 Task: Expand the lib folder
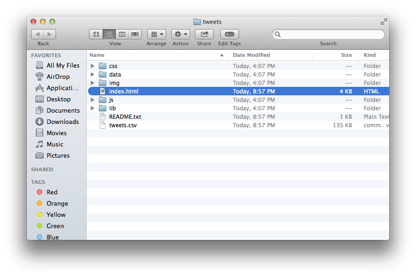[x=92, y=108]
